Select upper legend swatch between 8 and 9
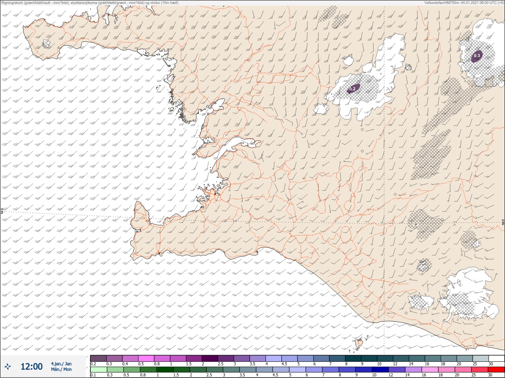Viewport: 505px width, 378px height. pos(353,358)
